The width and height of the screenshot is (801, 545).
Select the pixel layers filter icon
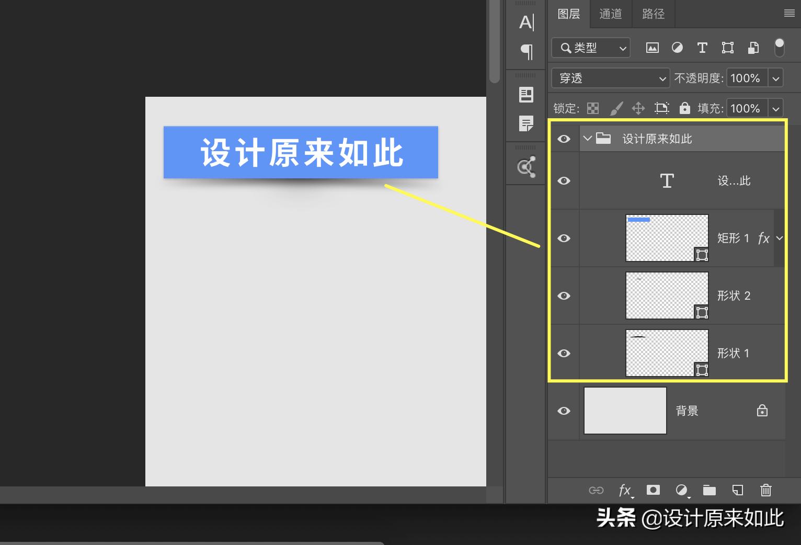click(x=652, y=48)
